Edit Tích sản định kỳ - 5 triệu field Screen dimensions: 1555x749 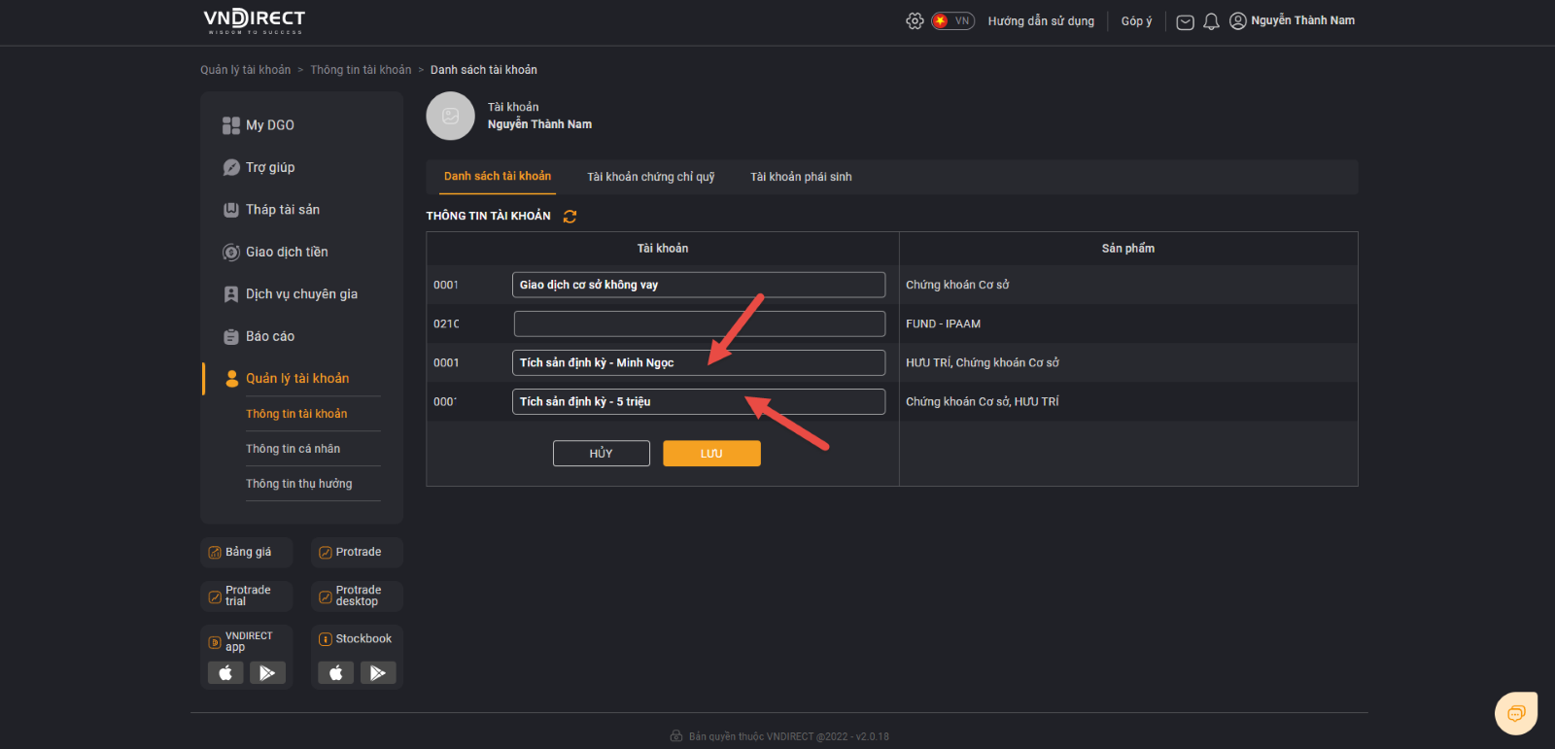point(699,401)
